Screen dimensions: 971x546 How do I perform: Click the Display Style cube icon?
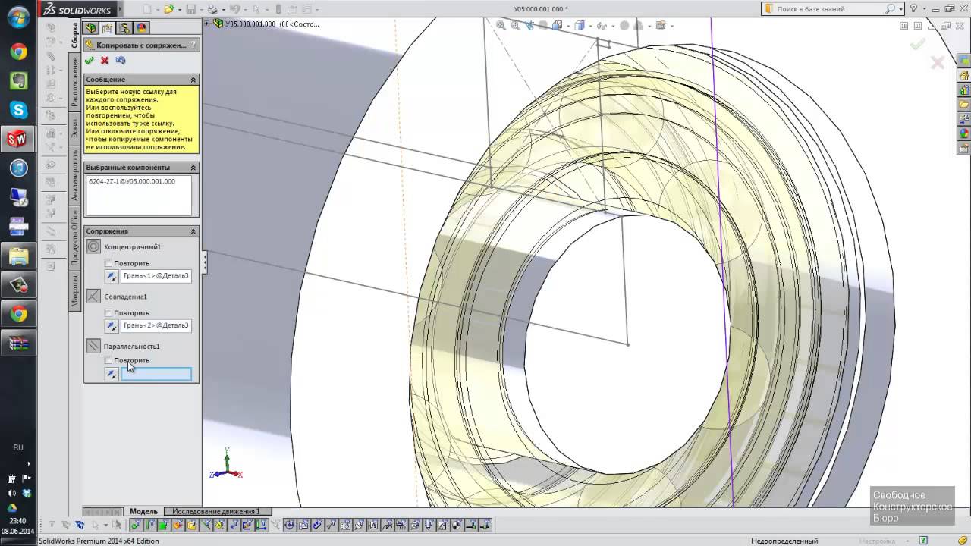pos(579,26)
